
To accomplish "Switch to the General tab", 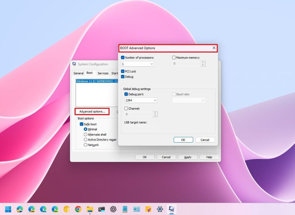I will click(78, 73).
